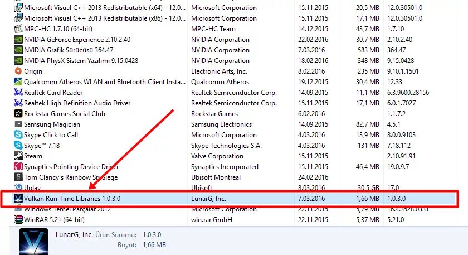Click the WinRAR 5.21 (64-bit) entry
Image resolution: width=468 pixels, height=255 pixels.
click(55, 220)
